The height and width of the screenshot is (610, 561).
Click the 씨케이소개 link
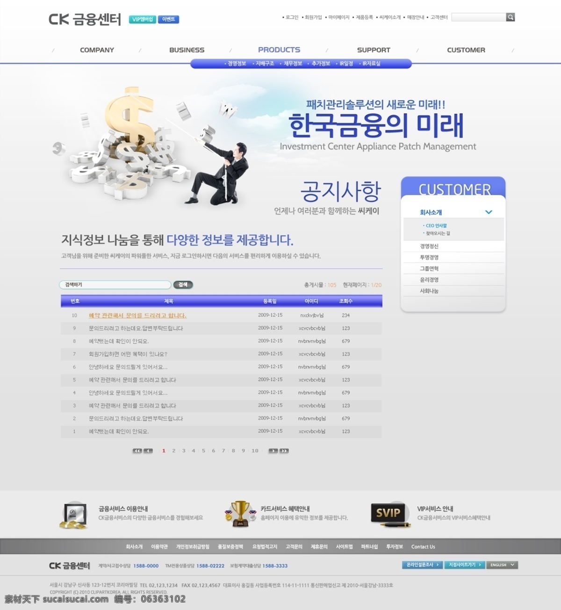[390, 17]
